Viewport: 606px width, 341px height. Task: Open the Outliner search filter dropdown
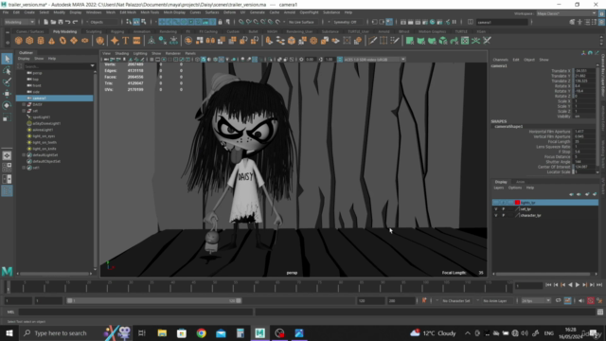click(93, 66)
